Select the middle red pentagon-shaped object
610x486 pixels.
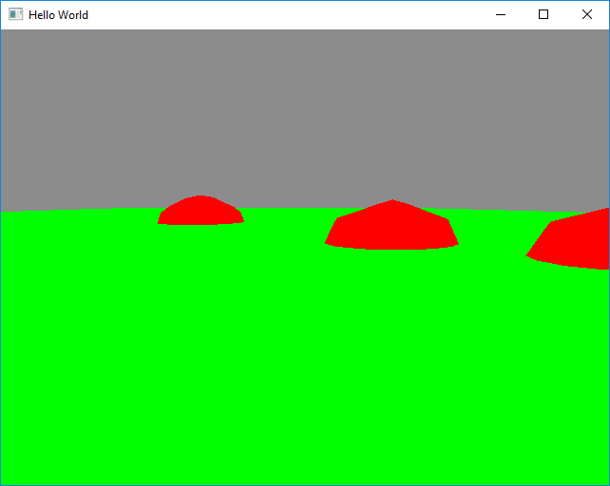click(x=391, y=228)
